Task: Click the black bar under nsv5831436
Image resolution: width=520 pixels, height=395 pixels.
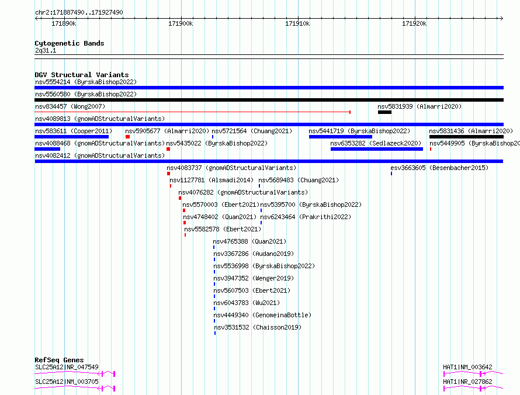Action: [x=466, y=137]
